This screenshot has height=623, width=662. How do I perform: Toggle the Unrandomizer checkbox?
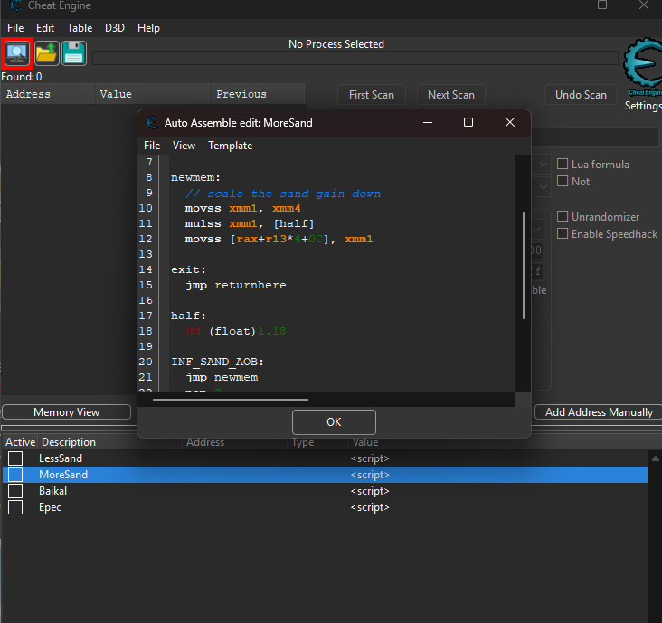point(563,217)
